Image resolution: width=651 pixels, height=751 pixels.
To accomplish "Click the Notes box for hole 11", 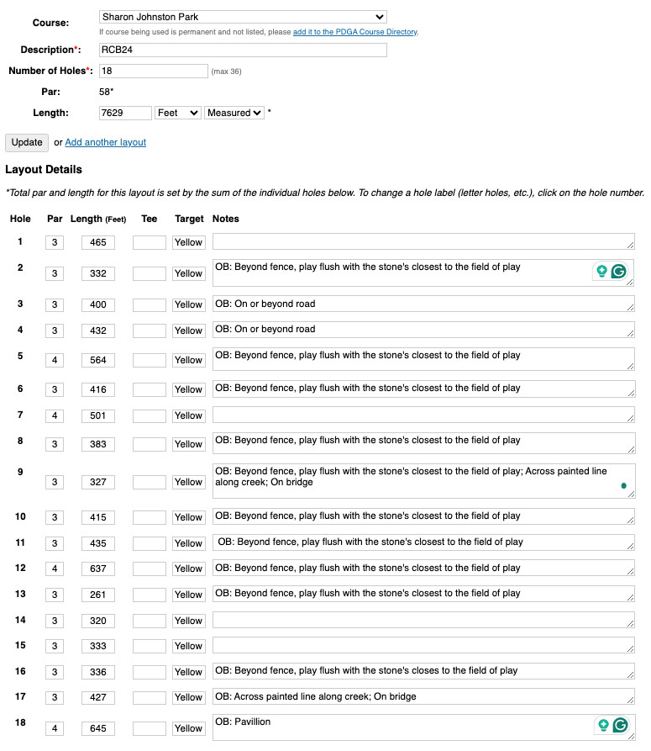I will coord(424,542).
